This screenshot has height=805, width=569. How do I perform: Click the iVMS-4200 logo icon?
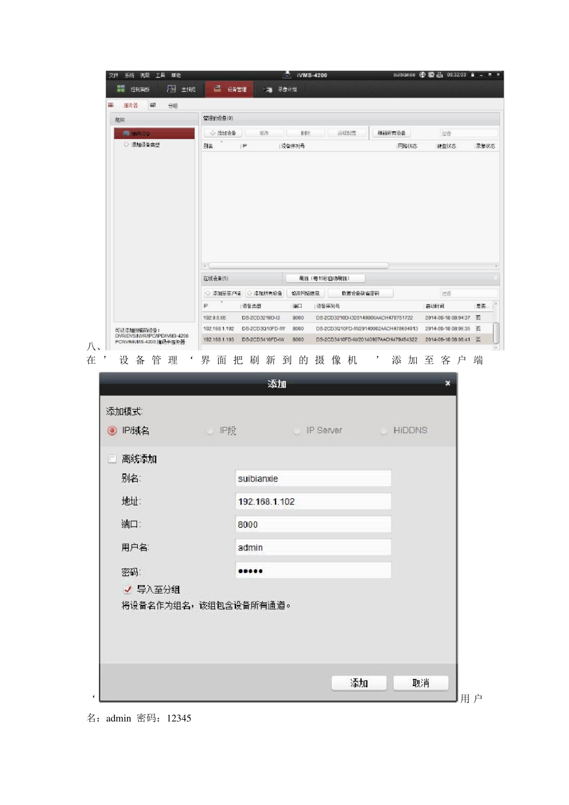click(287, 75)
